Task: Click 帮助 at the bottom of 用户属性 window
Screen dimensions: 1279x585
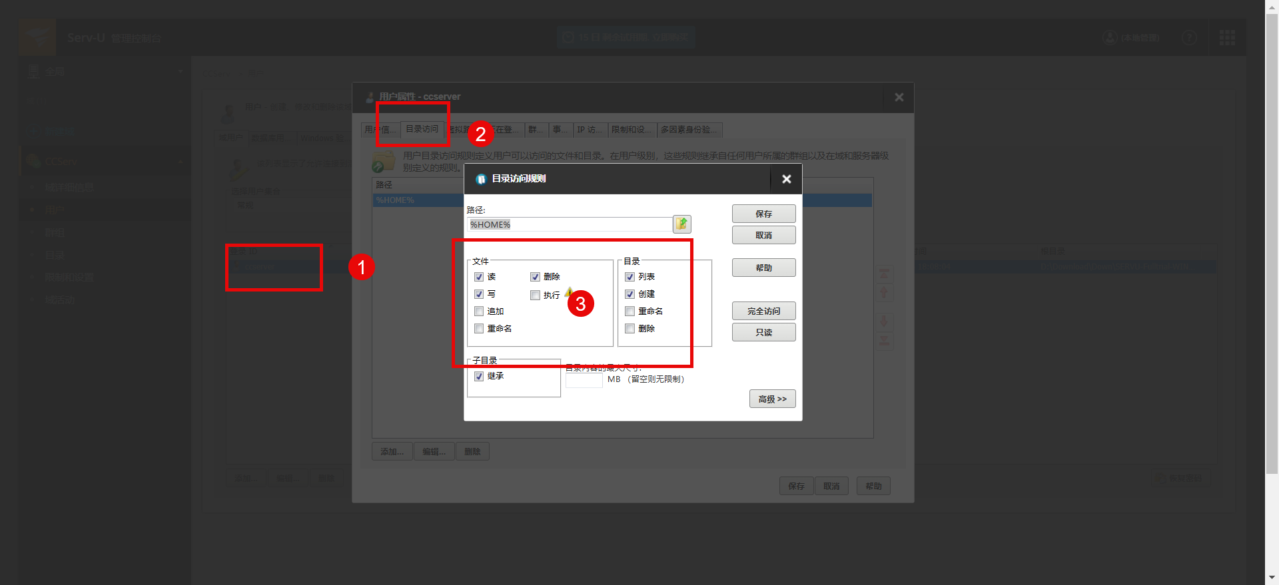Action: click(873, 486)
